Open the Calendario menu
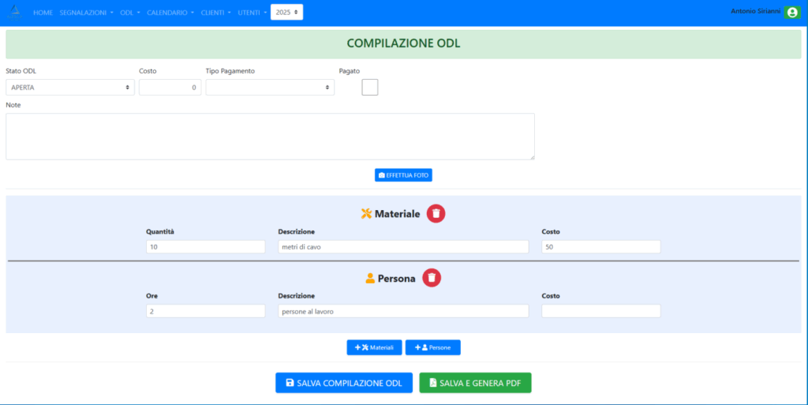The height and width of the screenshot is (405, 808). pyautogui.click(x=170, y=13)
